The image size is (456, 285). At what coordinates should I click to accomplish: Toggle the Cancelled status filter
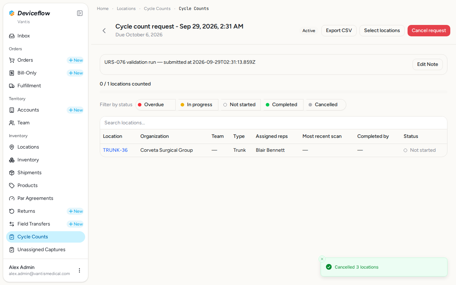tap(326, 105)
